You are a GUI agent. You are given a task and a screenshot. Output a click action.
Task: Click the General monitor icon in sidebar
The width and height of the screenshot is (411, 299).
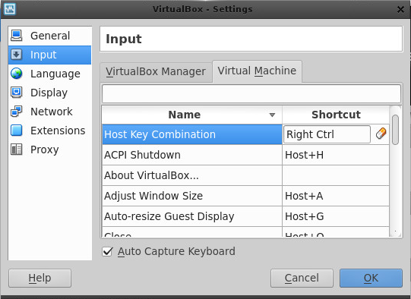point(17,36)
